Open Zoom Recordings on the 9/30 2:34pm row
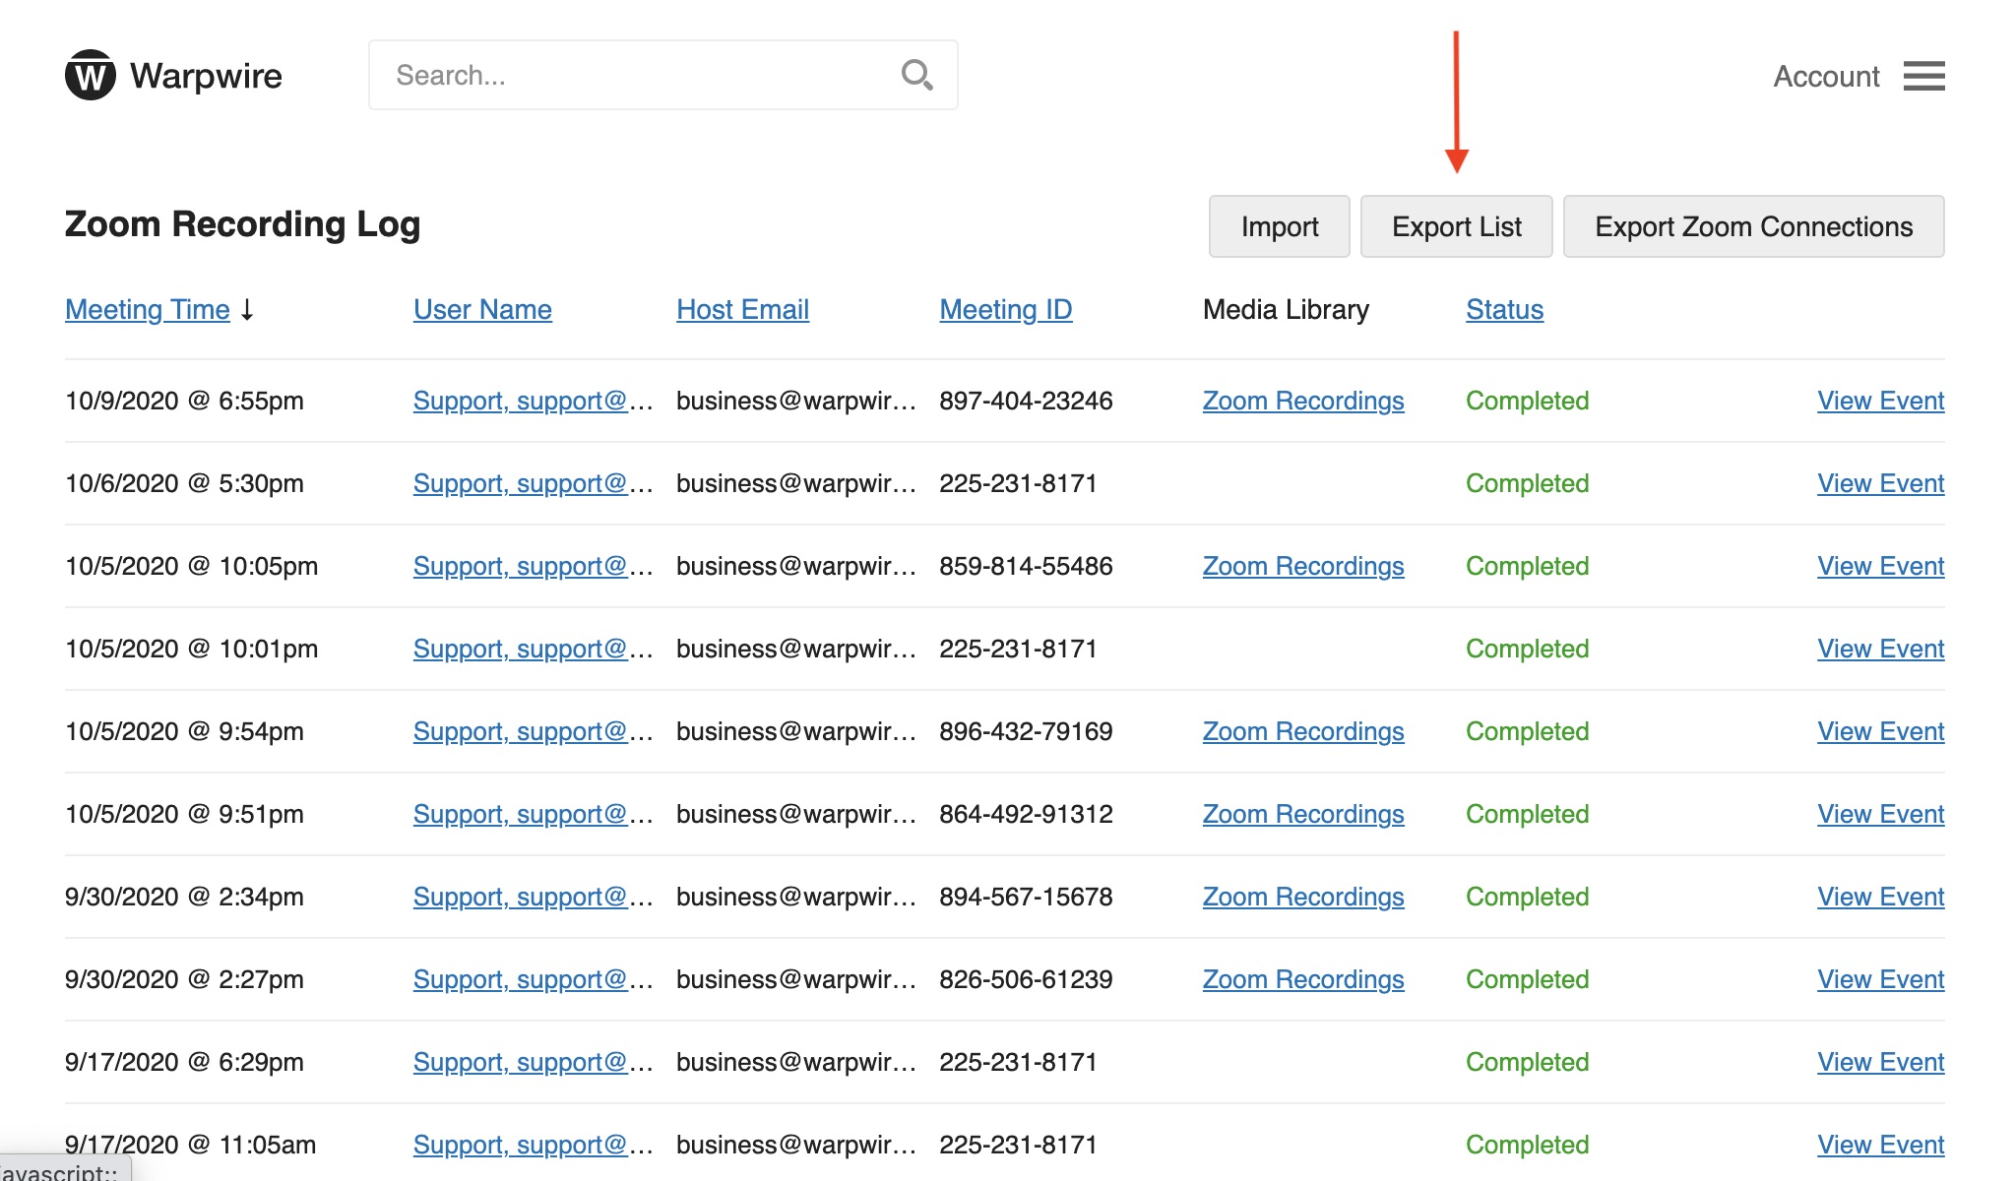The image size is (2016, 1181). click(1303, 897)
